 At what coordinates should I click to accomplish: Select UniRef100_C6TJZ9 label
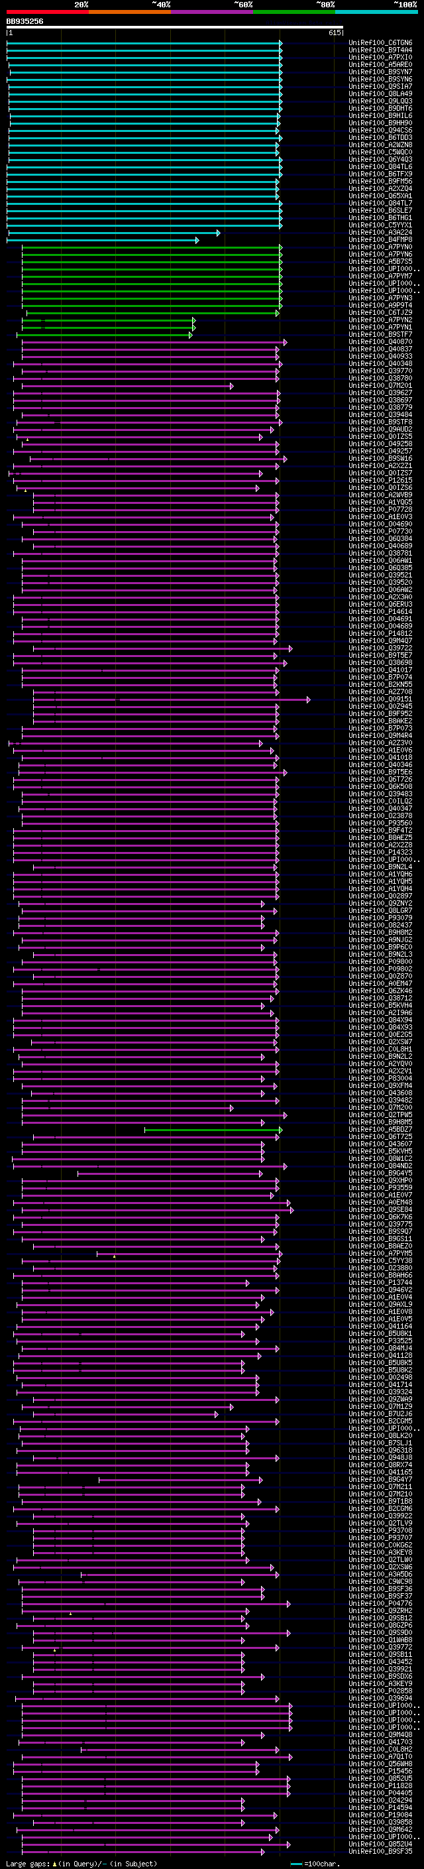tap(380, 313)
